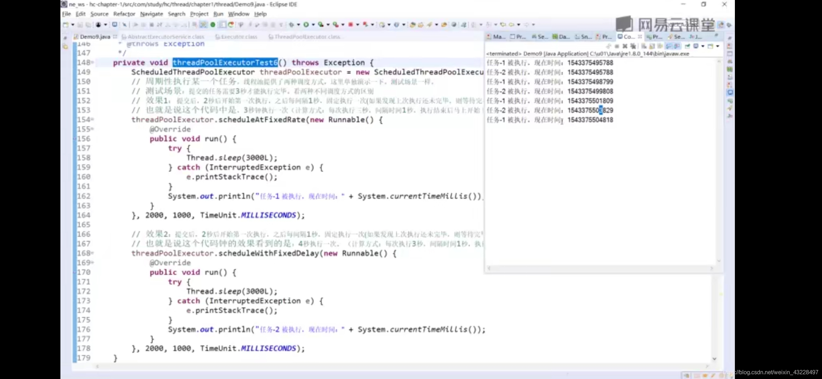Click the scheduleWithFixedDelay call on line 168

tap(268, 253)
